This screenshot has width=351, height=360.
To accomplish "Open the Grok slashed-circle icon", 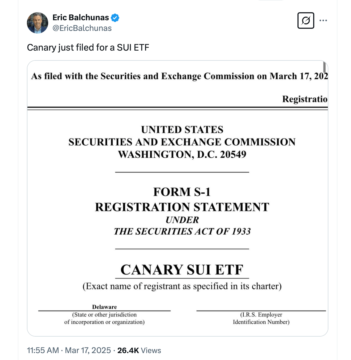I will pyautogui.click(x=305, y=21).
